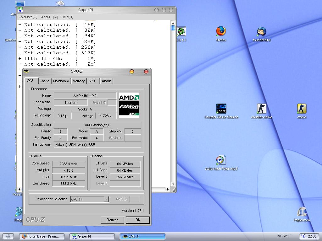Click the Instructions field MMX, 3DNow!, SSE
Screen dimensions: 322x241
97,145
